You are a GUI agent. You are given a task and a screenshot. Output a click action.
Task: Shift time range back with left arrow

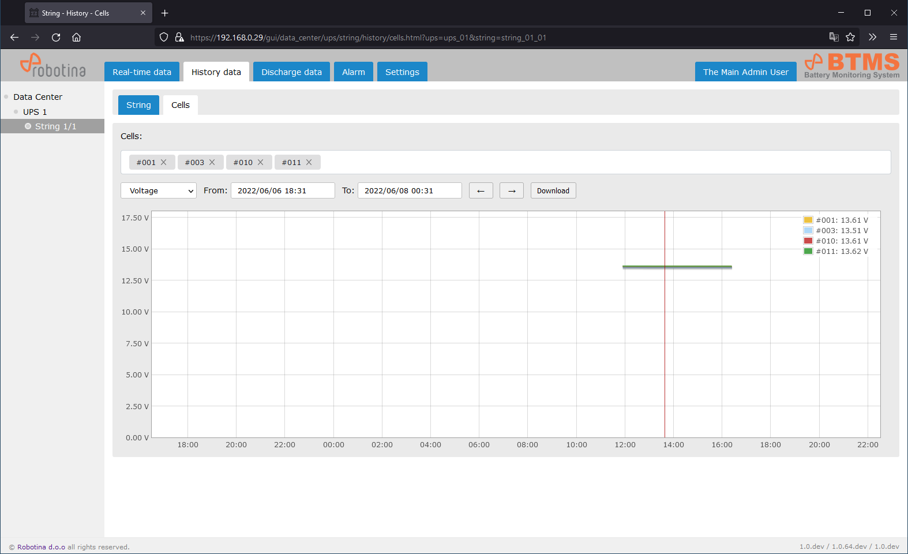coord(481,191)
